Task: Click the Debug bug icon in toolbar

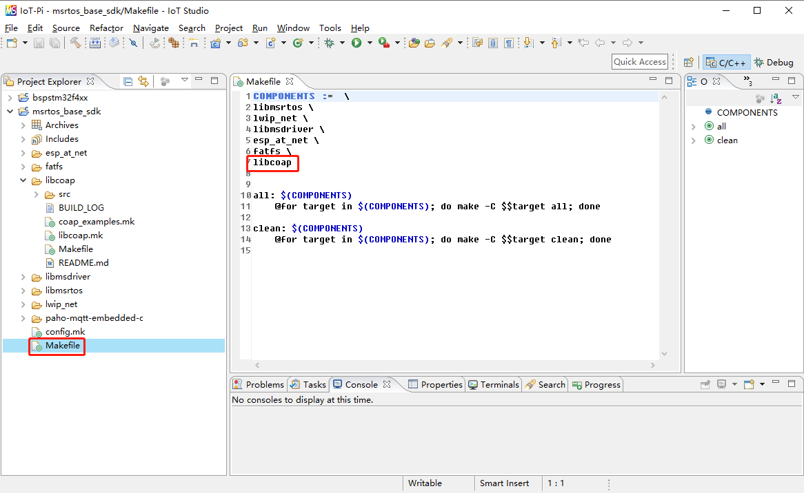Action: click(330, 43)
